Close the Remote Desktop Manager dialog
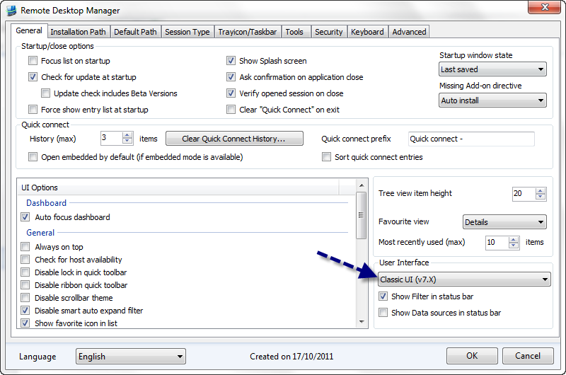The width and height of the screenshot is (566, 375). pos(545,7)
